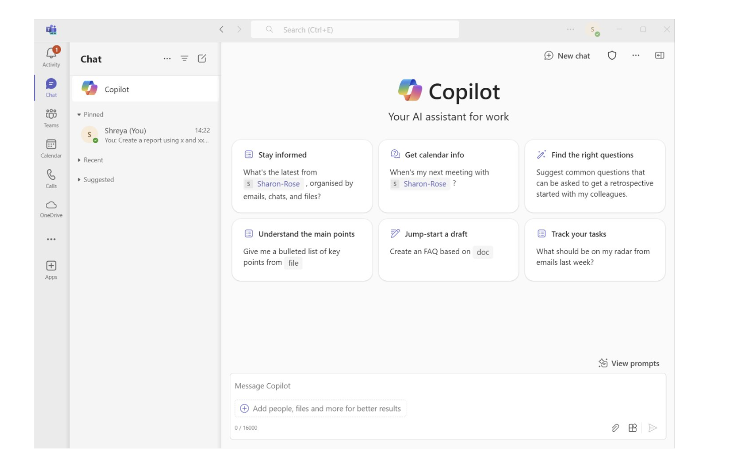Open the Shreya (You) pinned chat

tap(145, 135)
